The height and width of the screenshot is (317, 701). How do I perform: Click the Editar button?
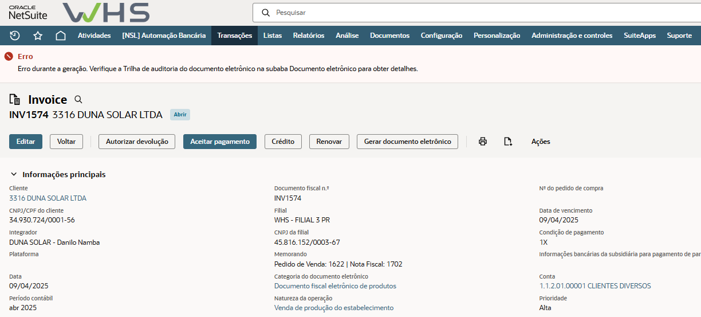tap(26, 142)
